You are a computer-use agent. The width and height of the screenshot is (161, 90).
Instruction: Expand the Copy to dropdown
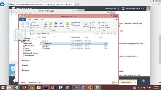[x=50, y=27]
